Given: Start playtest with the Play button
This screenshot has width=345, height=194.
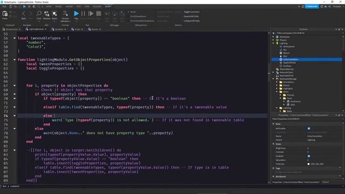Looking at the screenshot, I should tap(76, 13).
